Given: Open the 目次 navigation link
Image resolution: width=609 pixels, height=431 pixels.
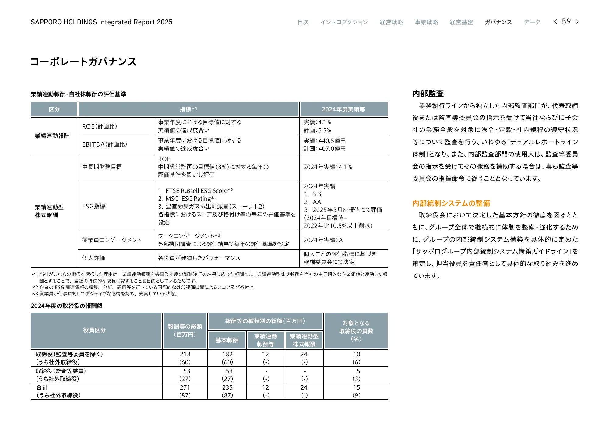Looking at the screenshot, I should (303, 22).
